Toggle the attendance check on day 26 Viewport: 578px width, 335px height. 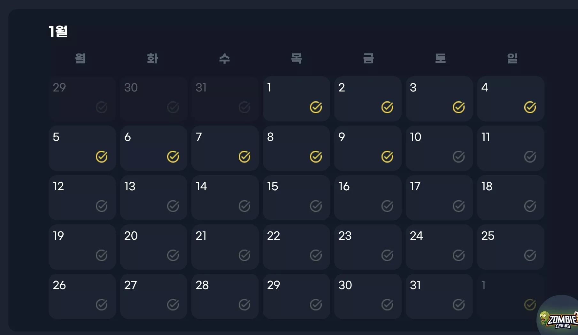102,305
